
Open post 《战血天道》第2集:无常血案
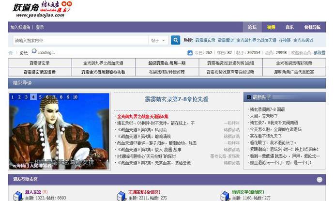pyautogui.click(x=154, y=163)
